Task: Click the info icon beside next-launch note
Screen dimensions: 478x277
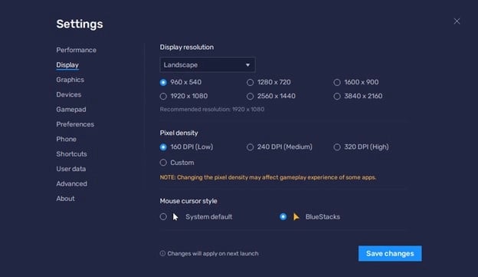Action: click(162, 253)
